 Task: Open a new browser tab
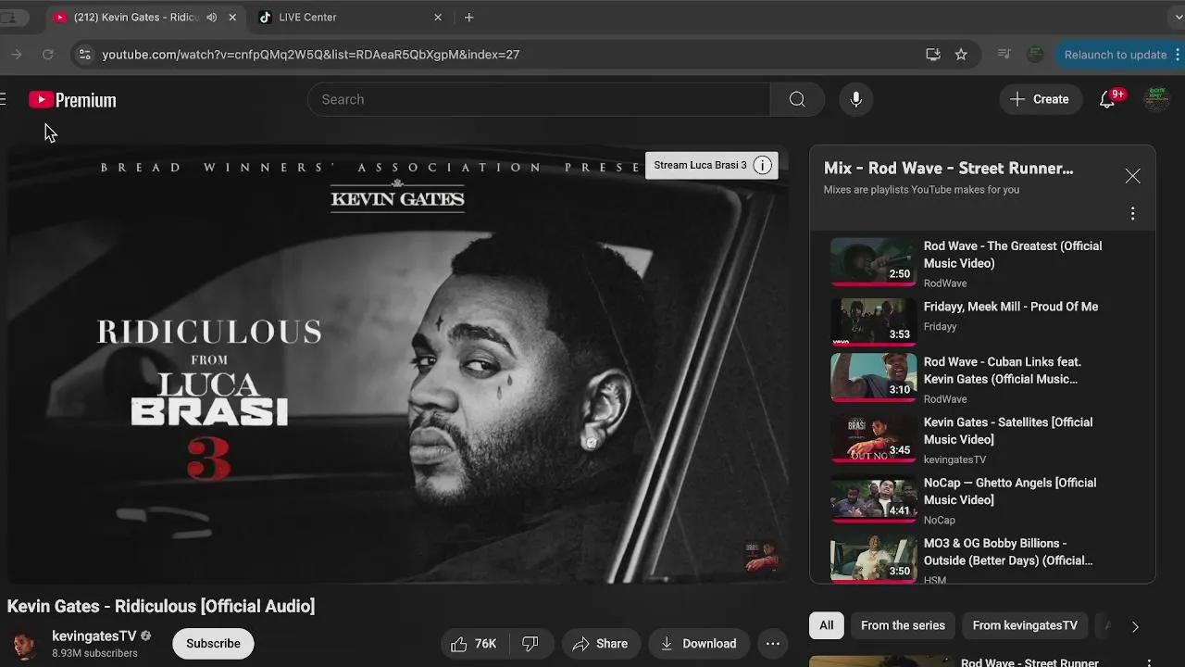pos(469,17)
